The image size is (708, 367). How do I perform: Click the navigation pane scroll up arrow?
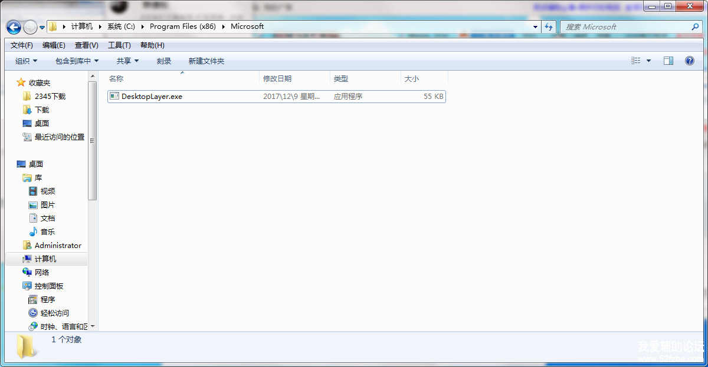coord(93,76)
